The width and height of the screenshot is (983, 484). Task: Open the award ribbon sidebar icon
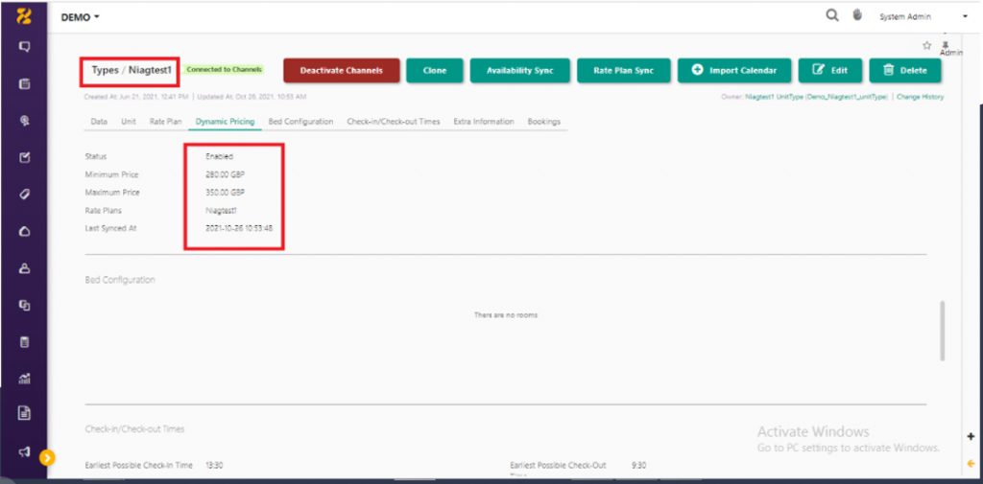(24, 122)
